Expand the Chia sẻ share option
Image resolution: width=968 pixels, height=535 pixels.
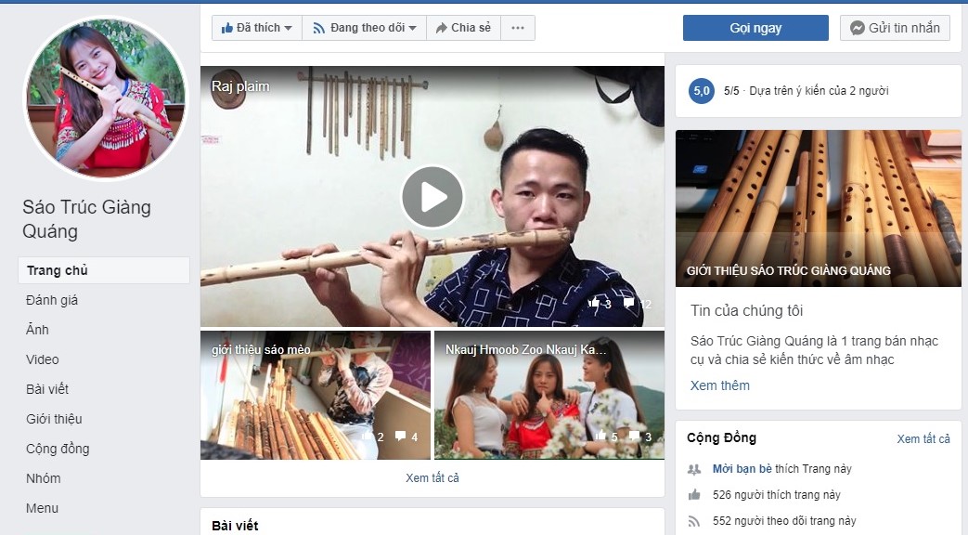tap(463, 28)
